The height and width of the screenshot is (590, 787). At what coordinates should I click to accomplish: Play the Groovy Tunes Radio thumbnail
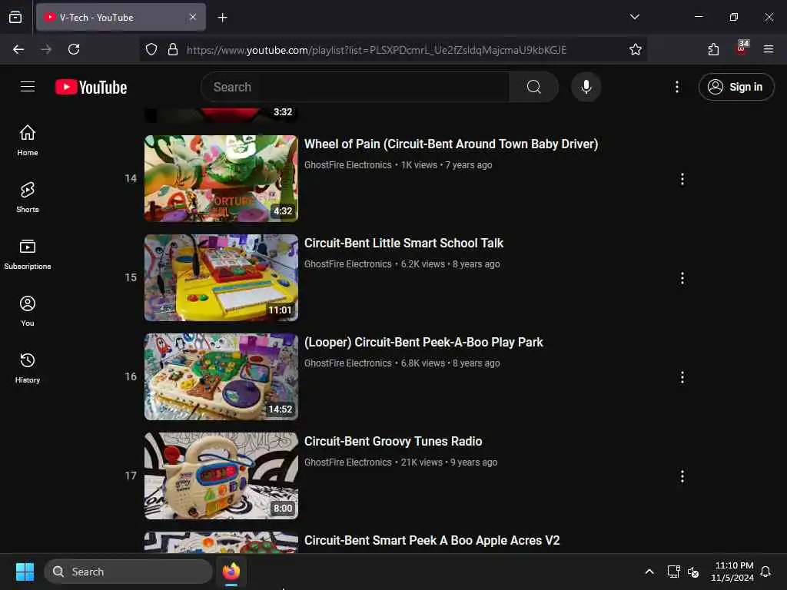[x=221, y=476]
